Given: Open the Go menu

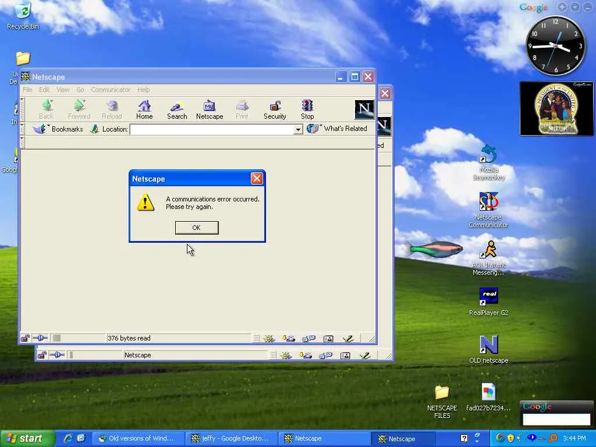Looking at the screenshot, I should point(80,90).
